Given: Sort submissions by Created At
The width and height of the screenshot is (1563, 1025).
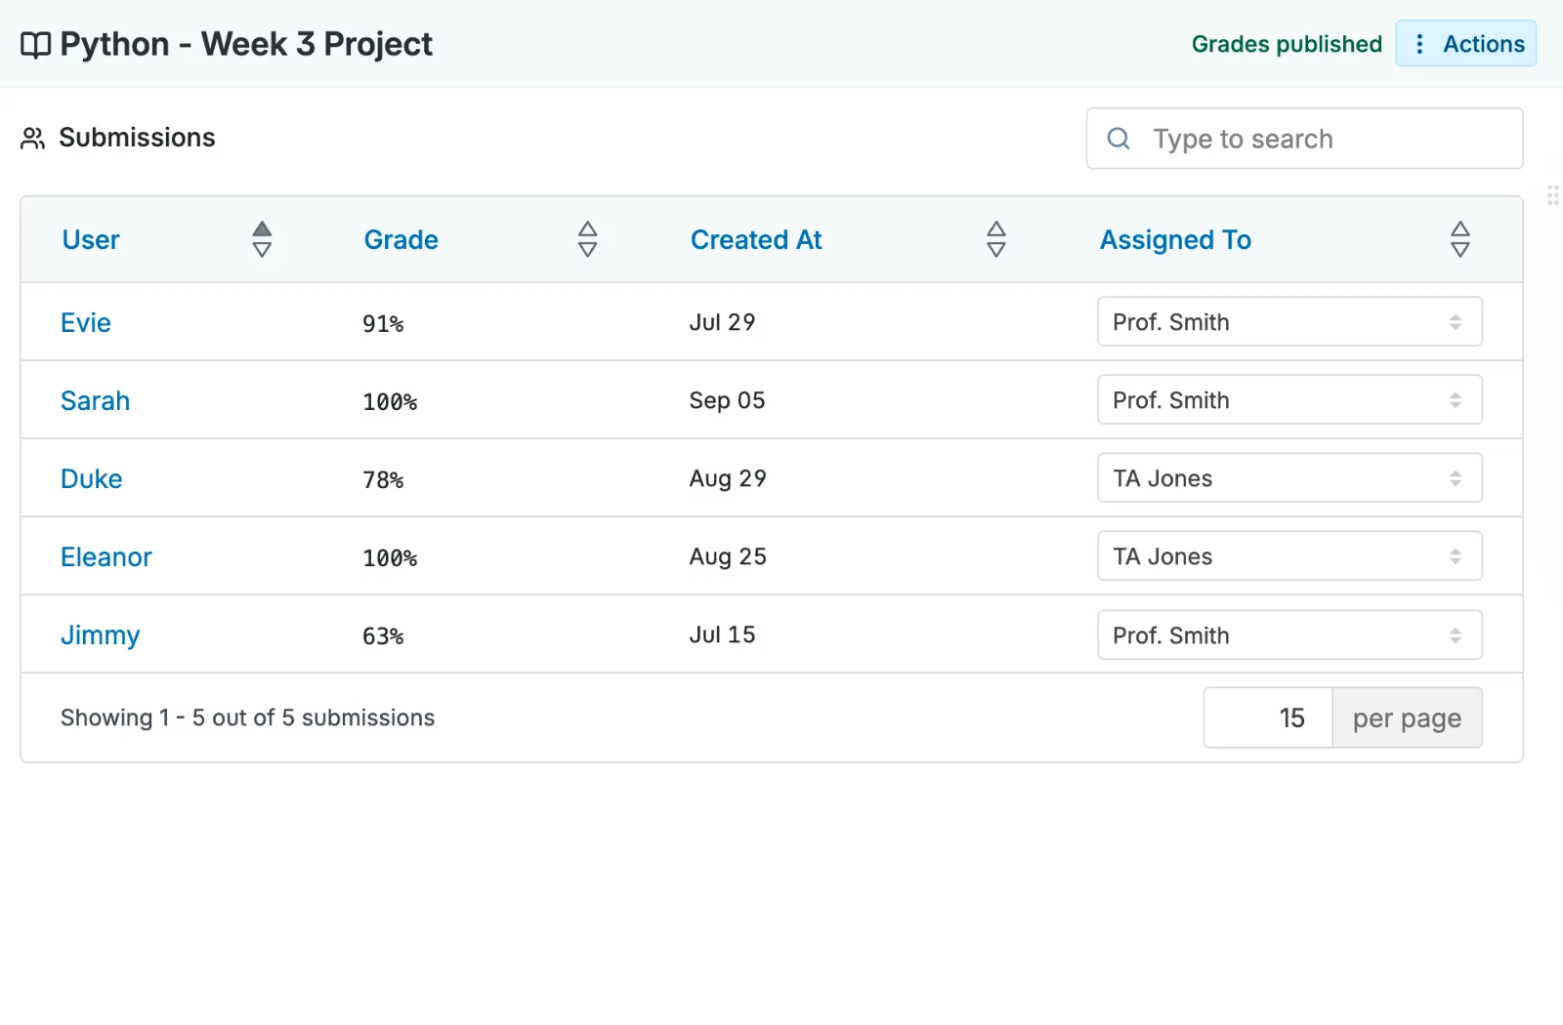Looking at the screenshot, I should click(x=994, y=239).
